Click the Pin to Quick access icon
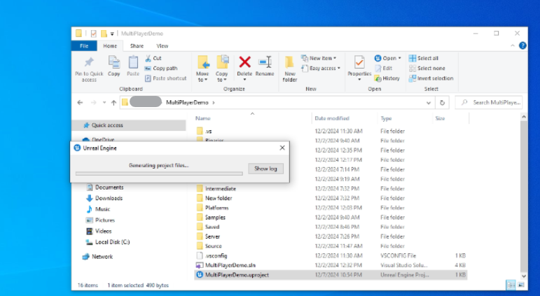The image size is (540, 296). (x=89, y=64)
